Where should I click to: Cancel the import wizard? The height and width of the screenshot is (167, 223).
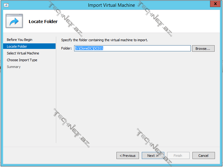pyautogui.click(x=203, y=156)
